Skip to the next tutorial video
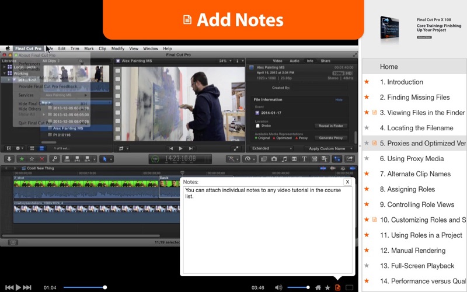This screenshot has height=292, width=467. (x=27, y=287)
